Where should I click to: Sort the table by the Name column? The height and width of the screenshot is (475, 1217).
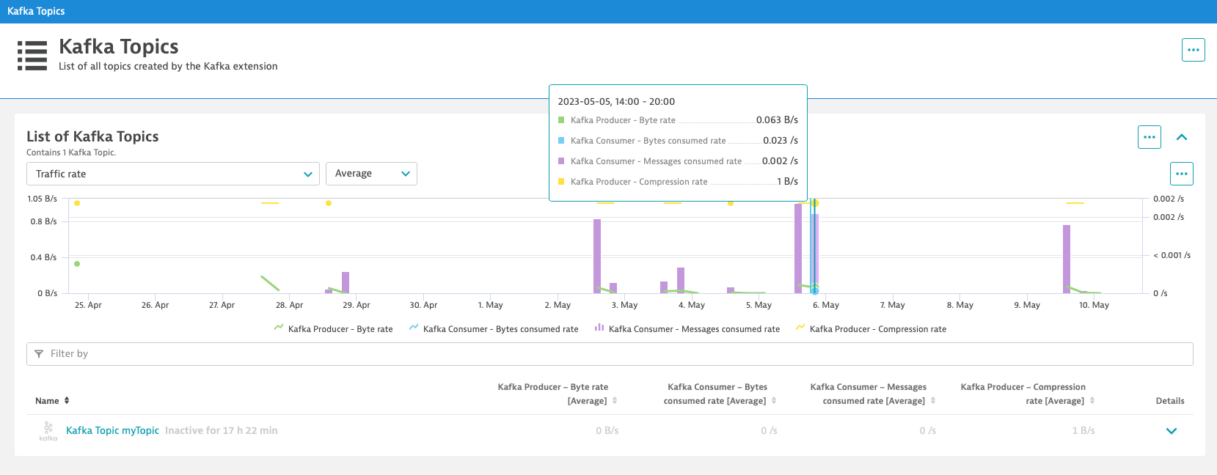click(x=47, y=401)
